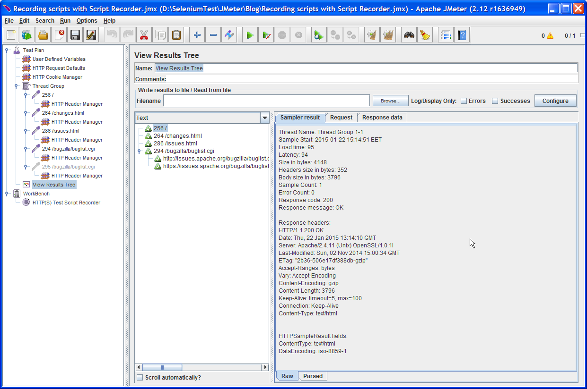
Task: Collapse all tree nodes minus icon
Action: 213,35
